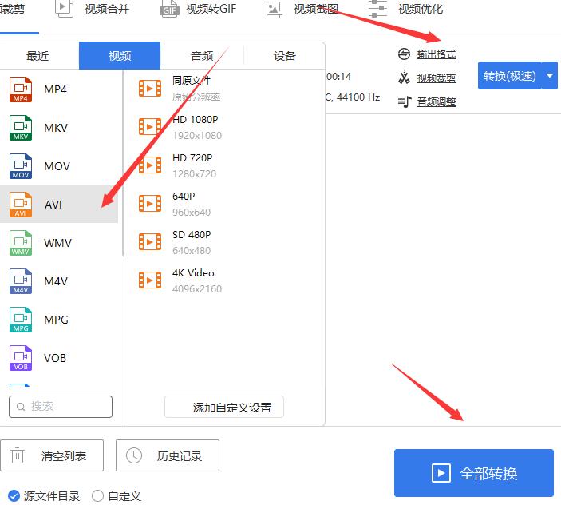
Task: Switch to the 设备 tab
Action: [x=284, y=56]
